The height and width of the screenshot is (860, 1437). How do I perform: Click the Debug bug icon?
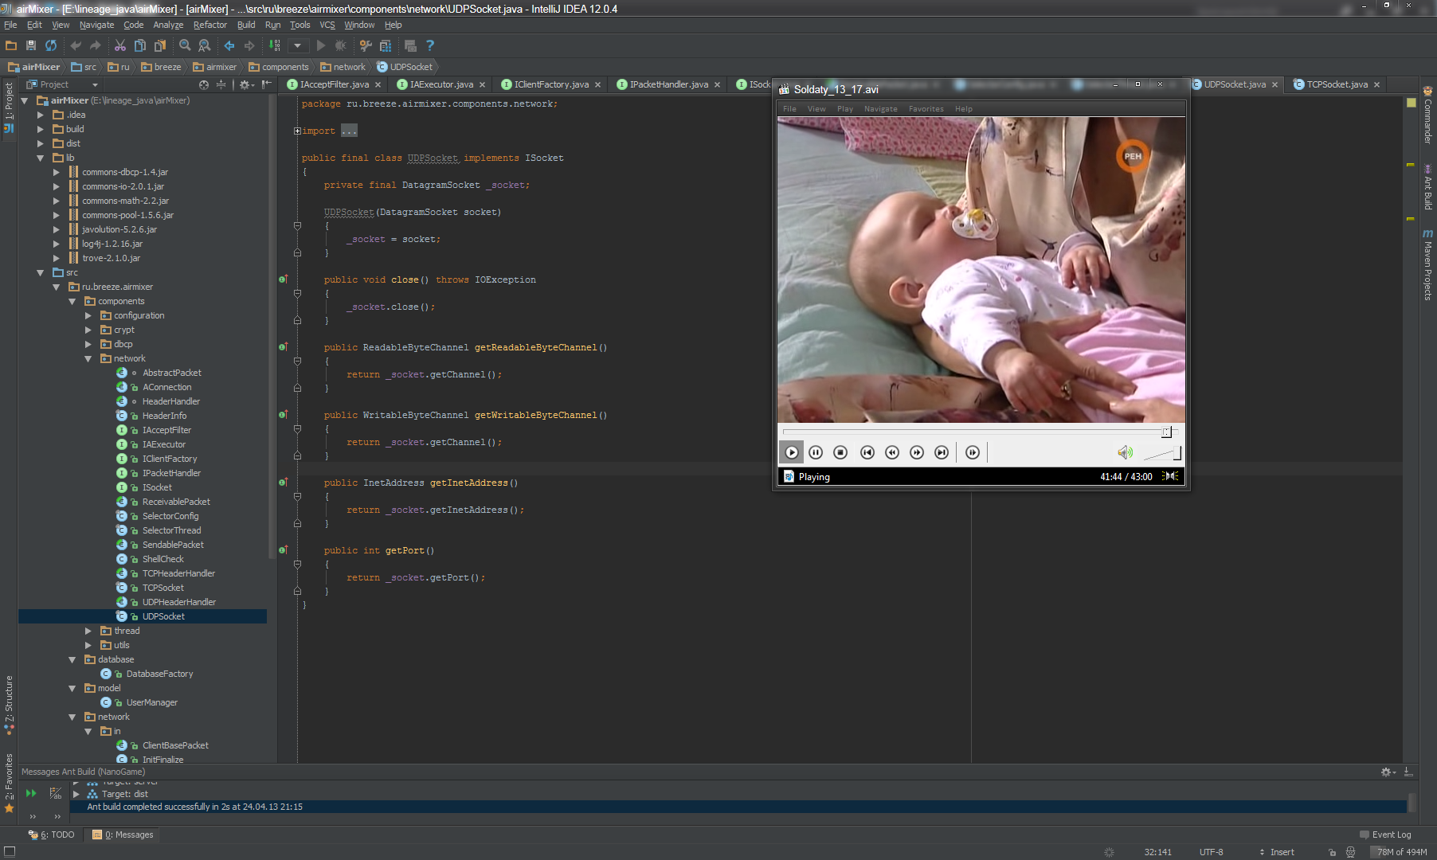[341, 45]
